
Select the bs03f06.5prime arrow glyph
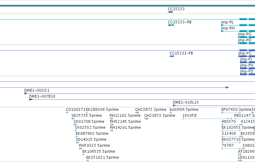point(170,113)
